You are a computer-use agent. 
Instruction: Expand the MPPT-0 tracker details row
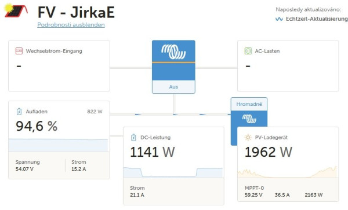pyautogui.click(x=288, y=191)
